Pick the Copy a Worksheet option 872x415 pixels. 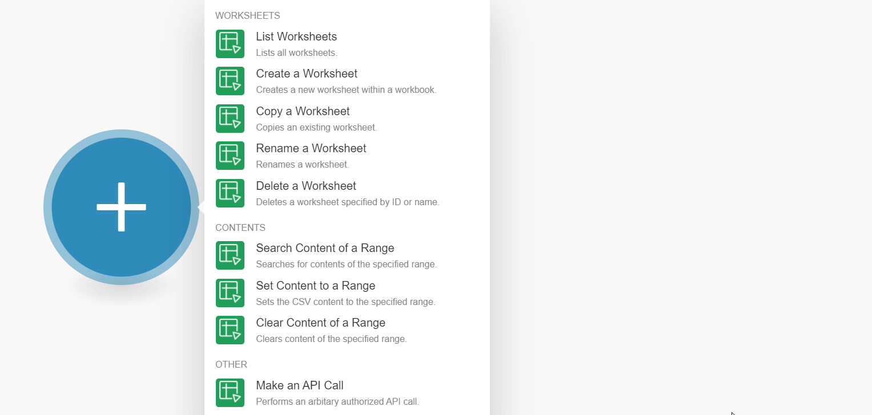coord(303,111)
